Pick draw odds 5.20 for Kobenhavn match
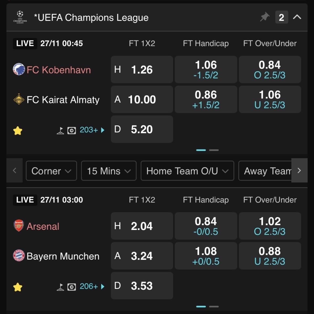Image resolution: width=314 pixels, height=314 pixels. pyautogui.click(x=142, y=129)
